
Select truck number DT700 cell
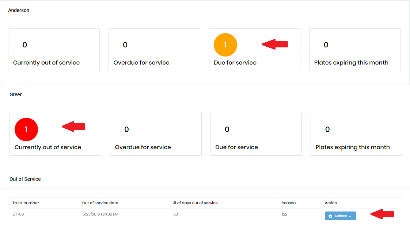click(x=18, y=214)
